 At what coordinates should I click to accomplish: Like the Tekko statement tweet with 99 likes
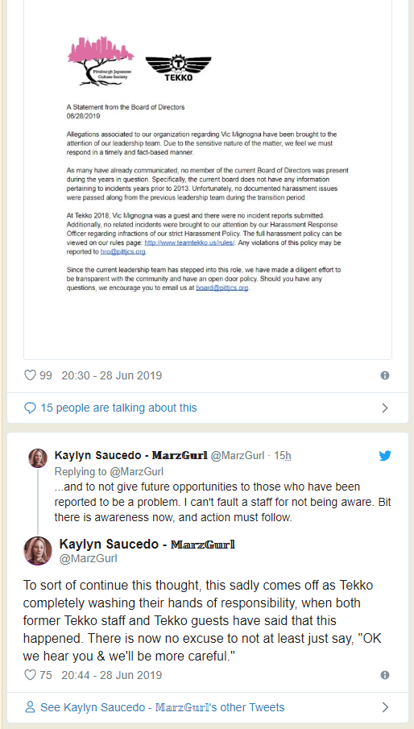click(x=30, y=375)
